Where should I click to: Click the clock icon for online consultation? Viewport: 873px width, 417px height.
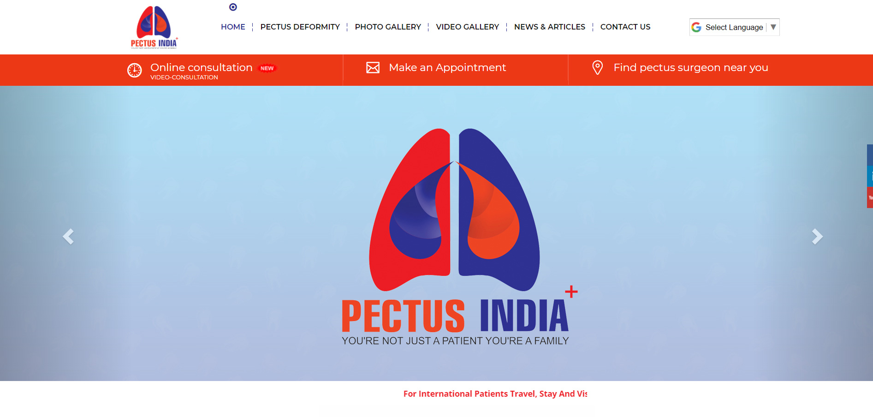point(134,70)
